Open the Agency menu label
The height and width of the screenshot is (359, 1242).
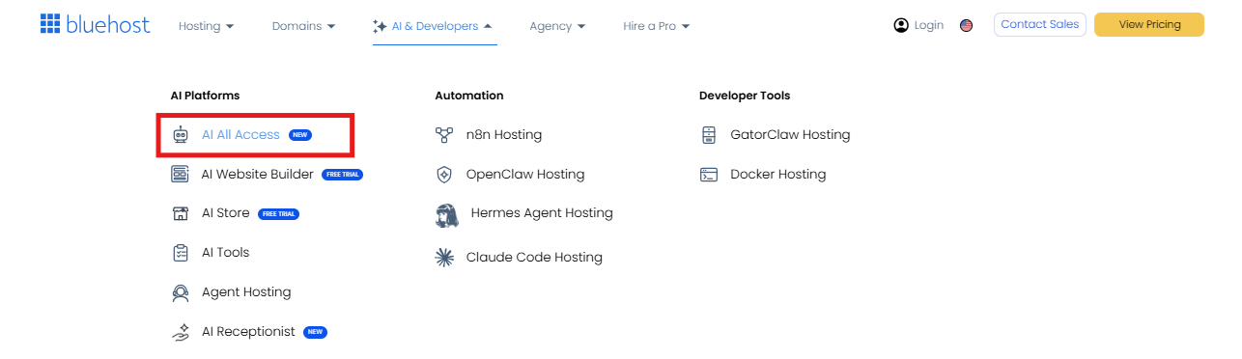click(550, 27)
